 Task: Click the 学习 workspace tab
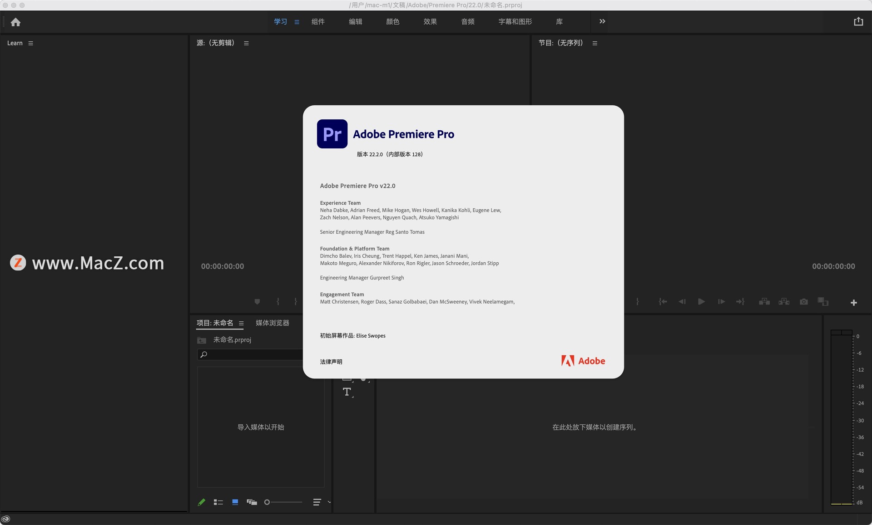point(279,22)
